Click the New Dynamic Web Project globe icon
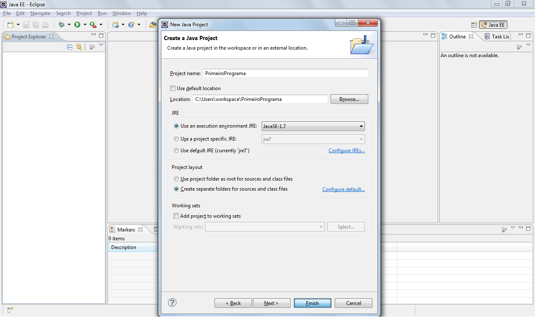Screen dimensions: 535x317 click(116, 25)
